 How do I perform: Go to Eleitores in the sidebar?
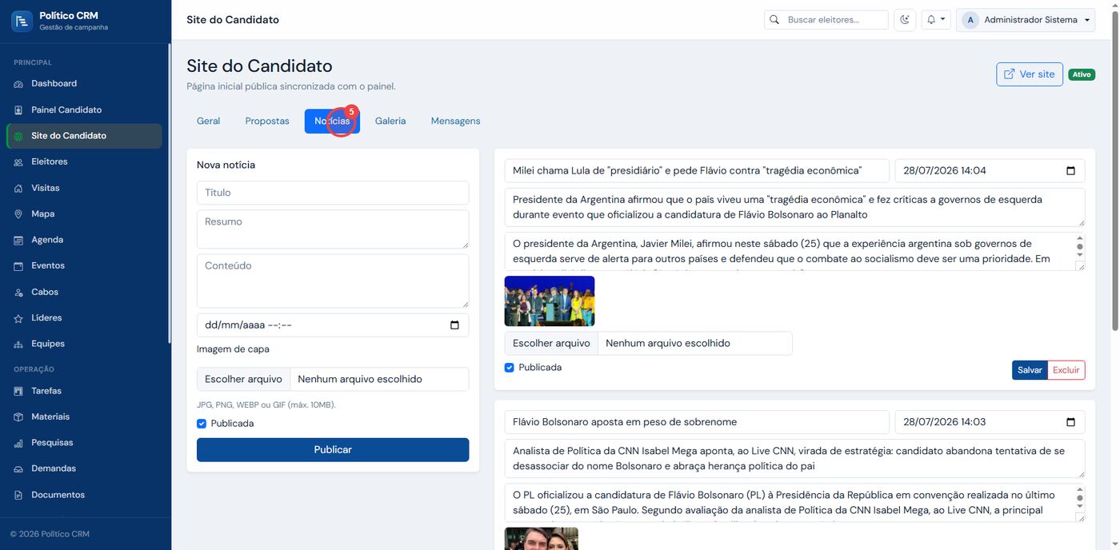[x=84, y=161]
